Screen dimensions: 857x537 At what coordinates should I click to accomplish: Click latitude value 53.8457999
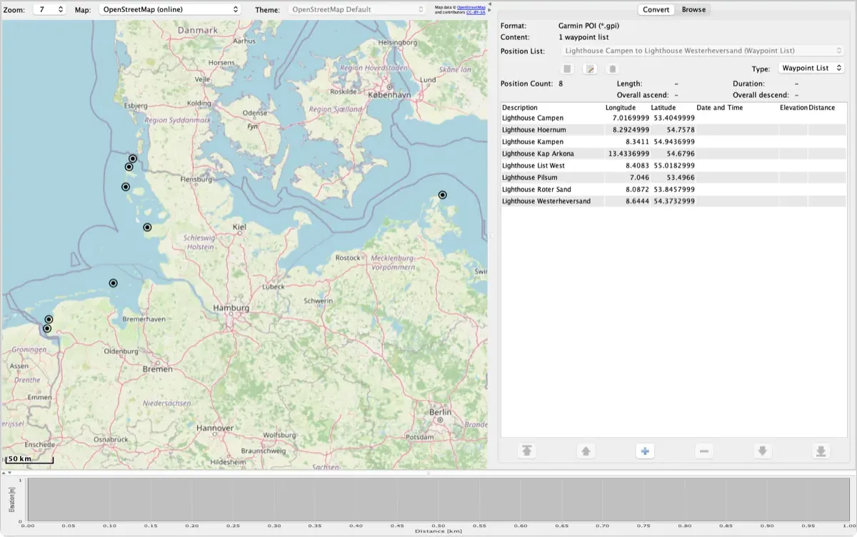(x=674, y=189)
